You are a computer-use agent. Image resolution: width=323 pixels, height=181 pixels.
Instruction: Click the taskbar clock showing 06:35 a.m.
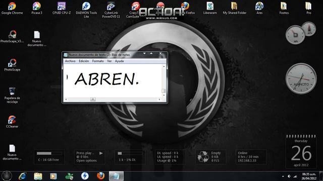pyautogui.click(x=309, y=176)
